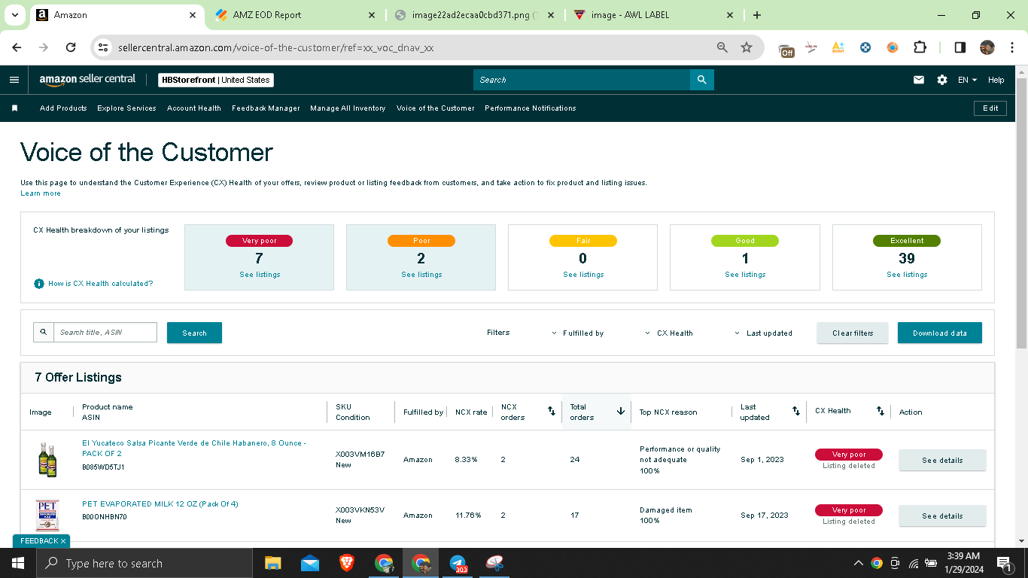Switch to the AMZ EOD Report tab
This screenshot has width=1028, height=578.
point(293,15)
